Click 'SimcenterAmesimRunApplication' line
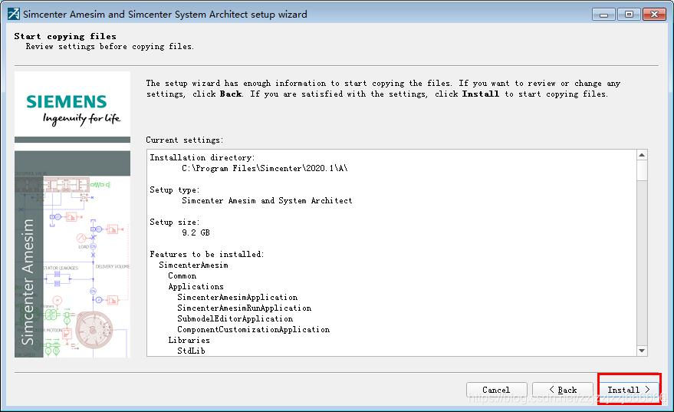This screenshot has height=412, width=674. pyautogui.click(x=244, y=308)
